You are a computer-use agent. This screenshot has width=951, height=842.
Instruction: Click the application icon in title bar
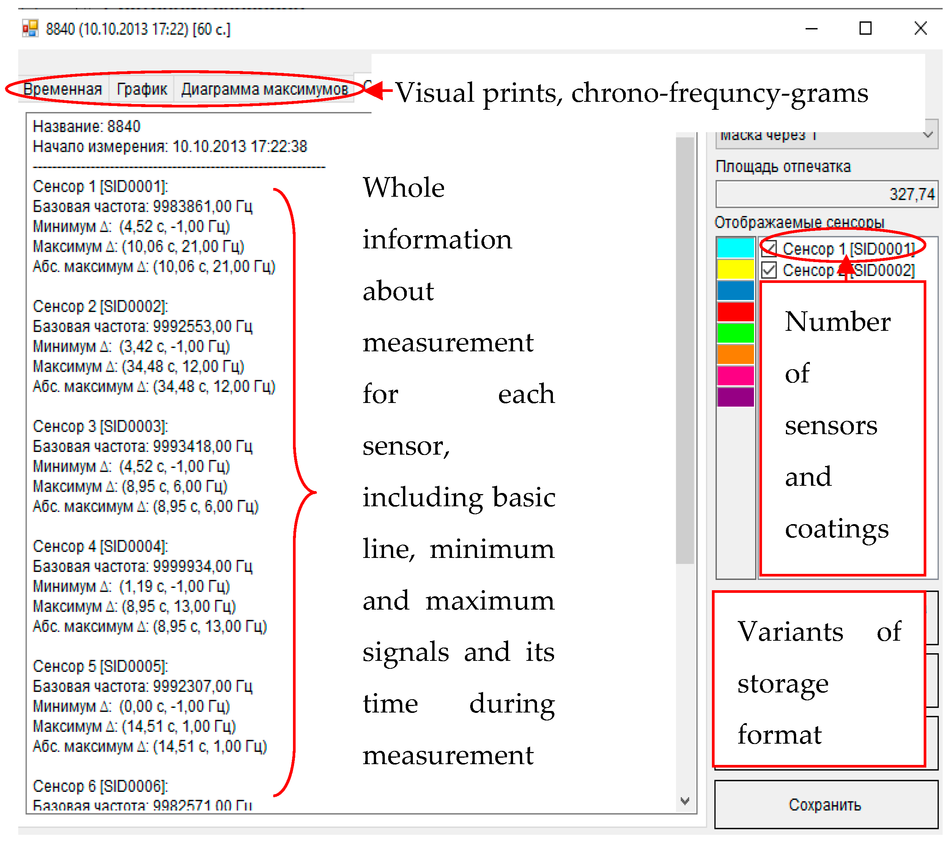30,29
